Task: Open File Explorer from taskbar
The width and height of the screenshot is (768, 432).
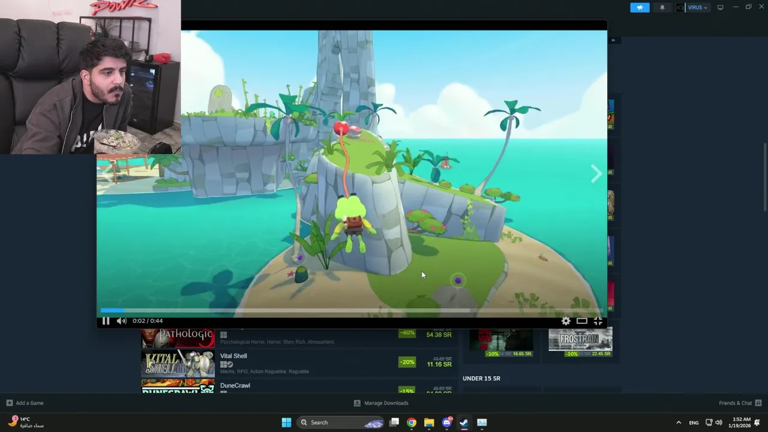Action: click(x=429, y=422)
